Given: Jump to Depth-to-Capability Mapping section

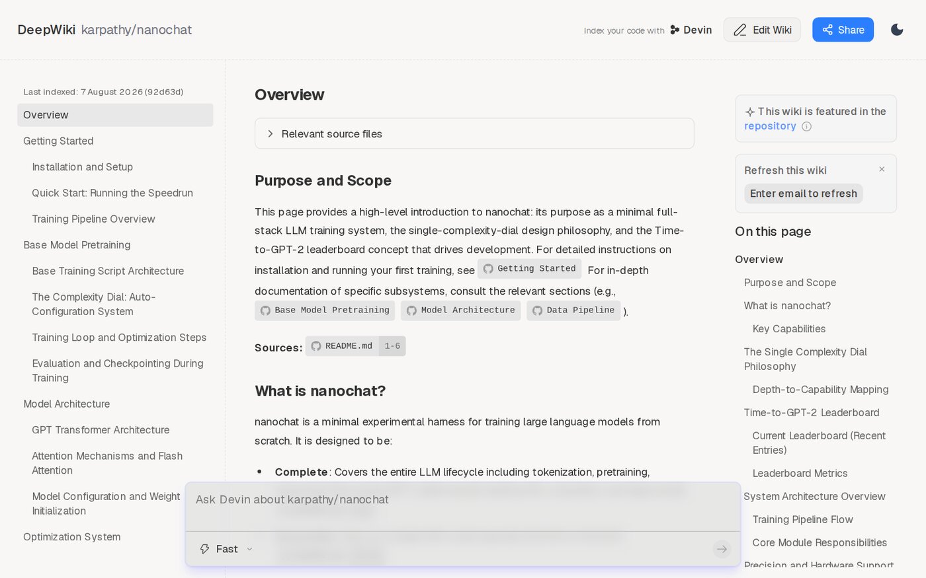Looking at the screenshot, I should [x=820, y=390].
